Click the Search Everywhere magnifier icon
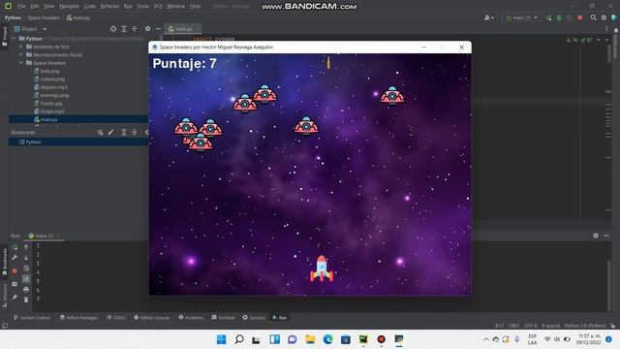 click(593, 17)
